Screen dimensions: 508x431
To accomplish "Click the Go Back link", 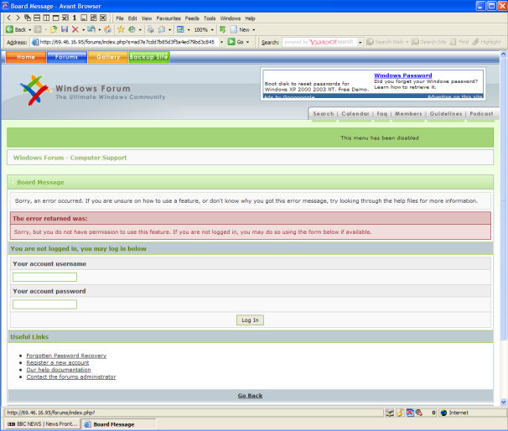I will [x=250, y=396].
